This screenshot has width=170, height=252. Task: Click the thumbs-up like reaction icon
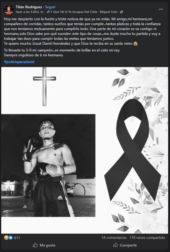pyautogui.click(x=11, y=238)
